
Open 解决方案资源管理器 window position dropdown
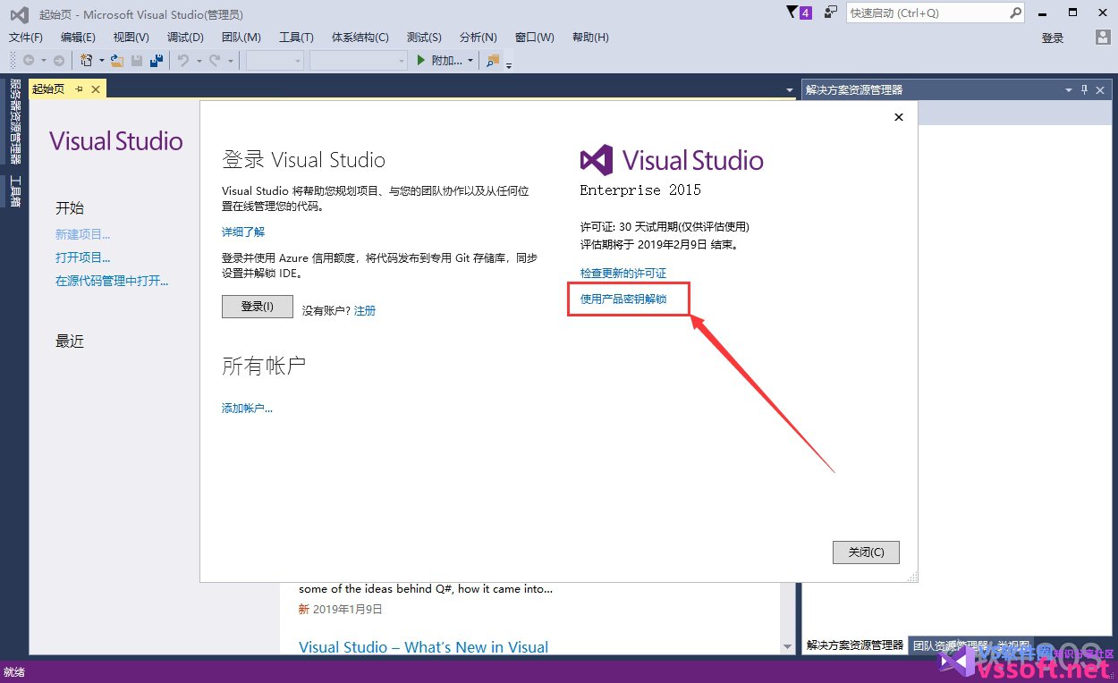pos(1068,90)
